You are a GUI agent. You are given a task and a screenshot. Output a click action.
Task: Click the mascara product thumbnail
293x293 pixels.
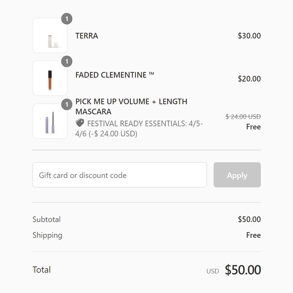click(50, 121)
